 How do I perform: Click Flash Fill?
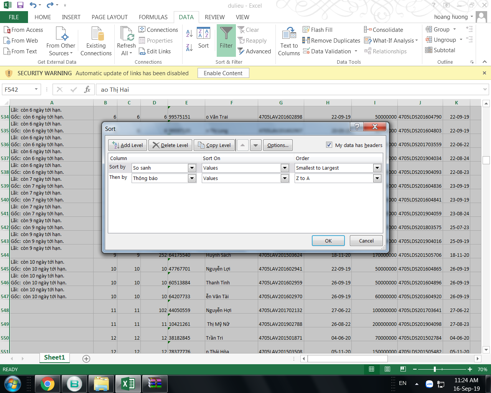coord(318,30)
